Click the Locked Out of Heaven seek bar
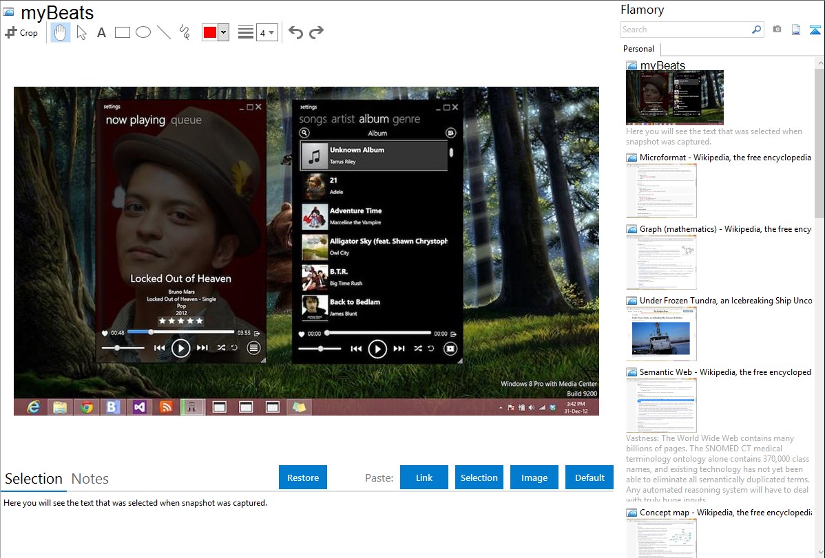The height and width of the screenshot is (558, 825). tap(180, 332)
